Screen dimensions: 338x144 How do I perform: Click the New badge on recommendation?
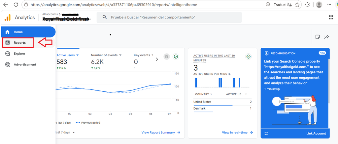[322, 53]
